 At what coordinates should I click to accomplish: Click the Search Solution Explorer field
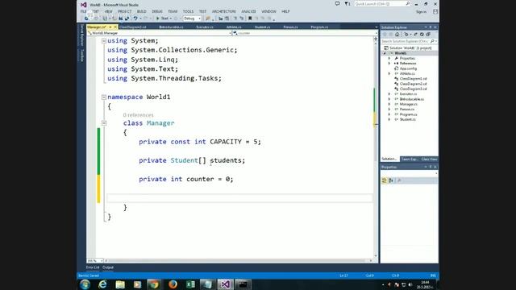click(x=409, y=41)
